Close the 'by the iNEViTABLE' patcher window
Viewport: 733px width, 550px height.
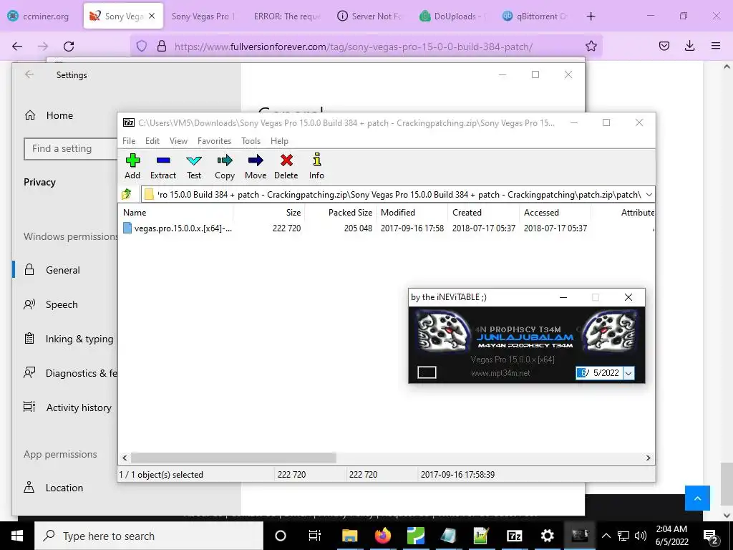[x=628, y=297]
